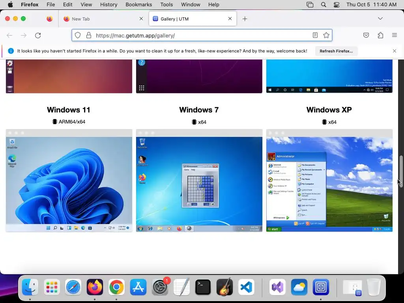Switch to the New Tab tab
Viewport: 404px width, 303px height.
point(103,19)
